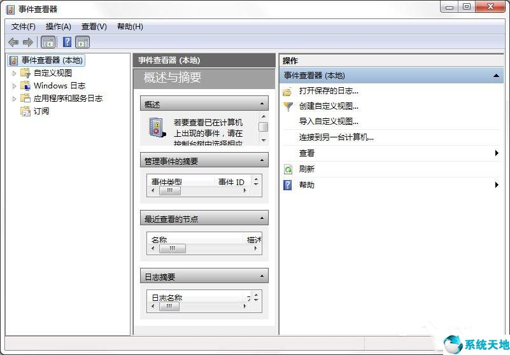510x355 pixels.
Task: Click the Back arrow toolbar icon
Action: tap(13, 42)
